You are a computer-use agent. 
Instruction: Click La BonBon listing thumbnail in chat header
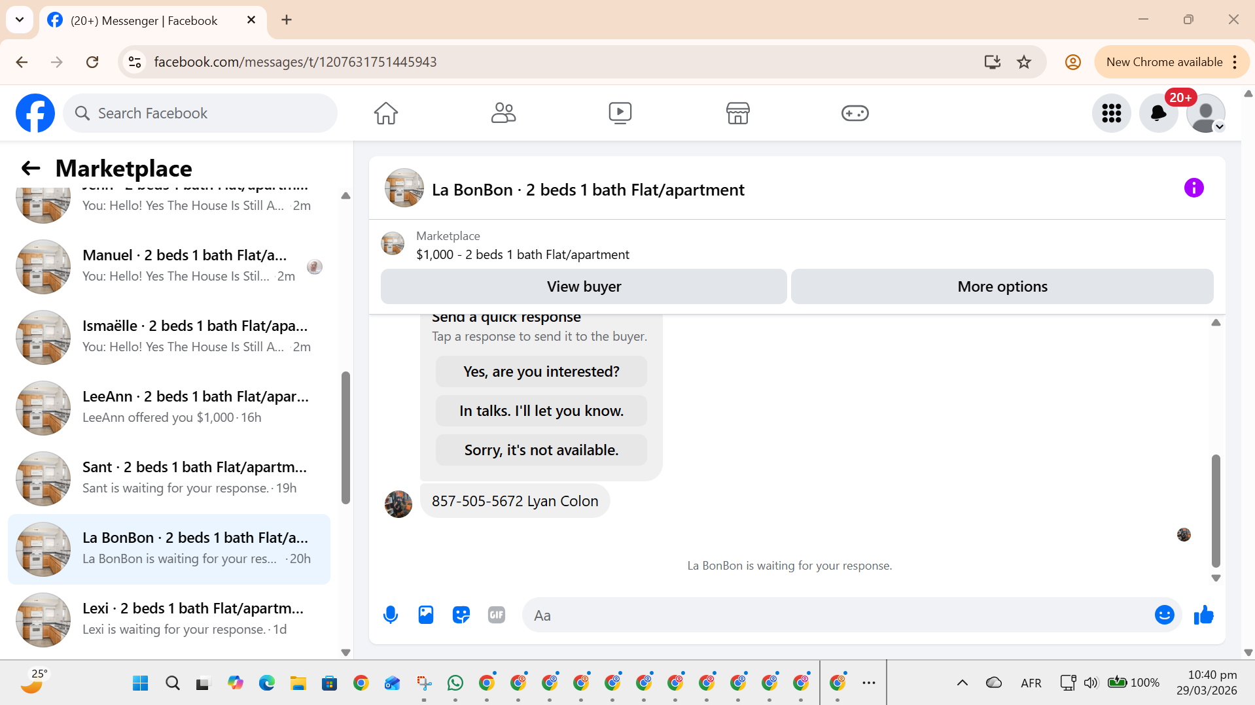pyautogui.click(x=404, y=188)
